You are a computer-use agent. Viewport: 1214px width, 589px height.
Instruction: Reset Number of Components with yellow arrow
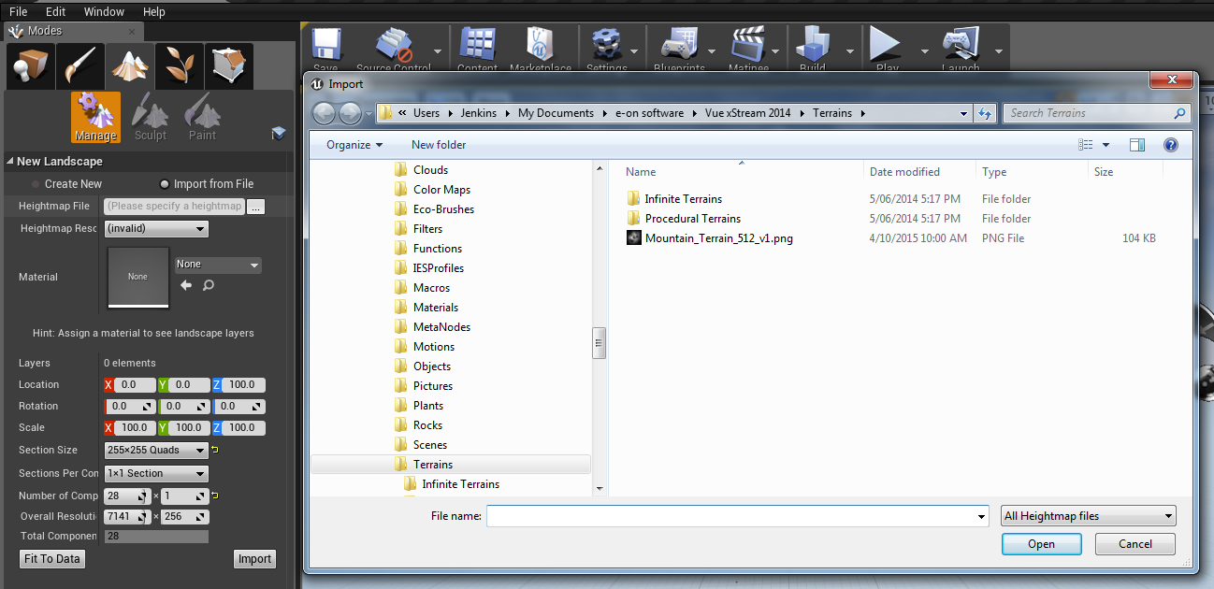coord(215,496)
